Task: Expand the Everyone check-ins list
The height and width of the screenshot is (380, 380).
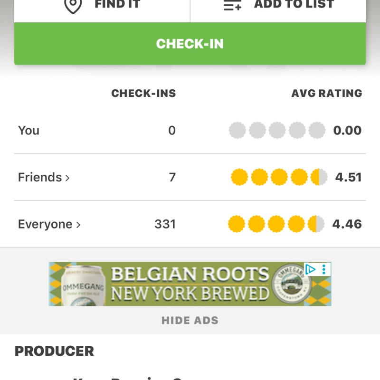Action: pyautogui.click(x=49, y=224)
